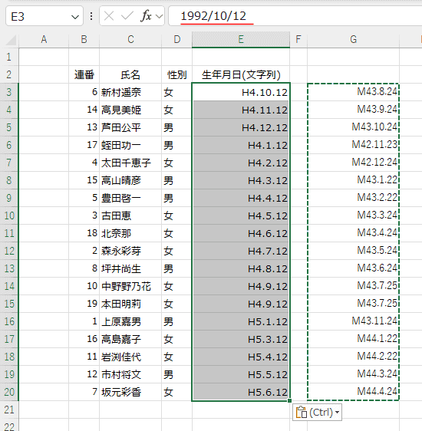Click the formula bar vertical dots handle
Screen dimensions: 422x431
[x=91, y=16]
